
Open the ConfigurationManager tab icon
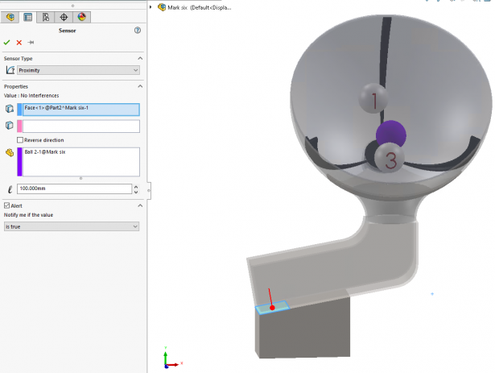(46, 17)
